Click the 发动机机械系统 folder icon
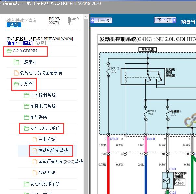 pos(27,184)
